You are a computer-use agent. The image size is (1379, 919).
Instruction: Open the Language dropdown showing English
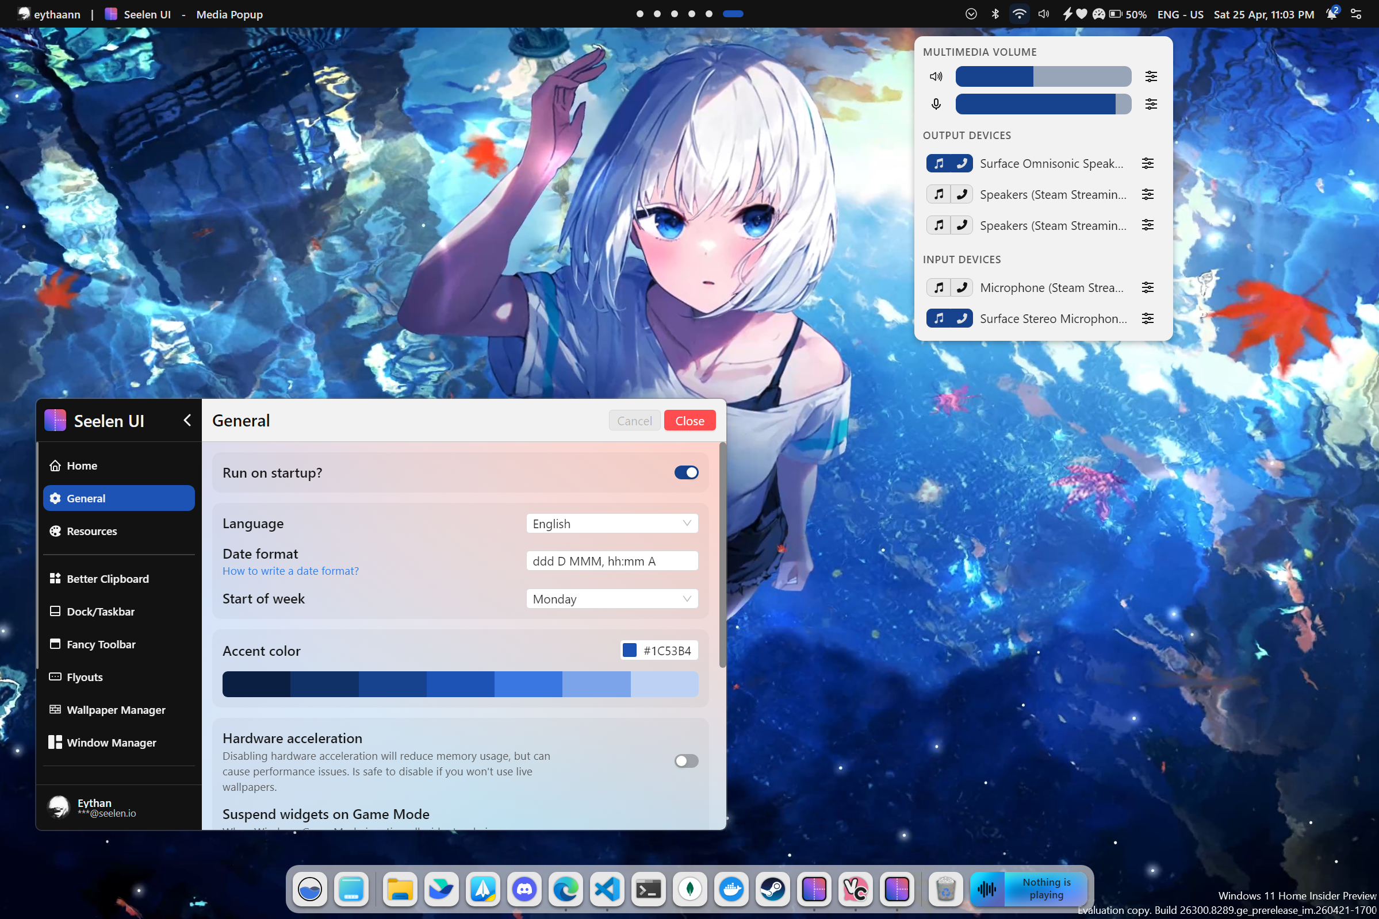pyautogui.click(x=612, y=524)
